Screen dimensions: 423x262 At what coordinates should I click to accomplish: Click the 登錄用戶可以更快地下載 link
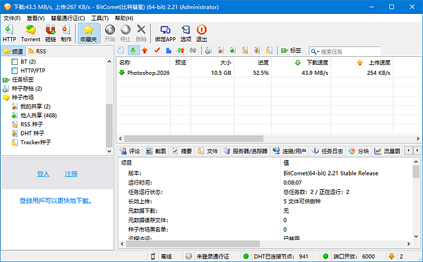[56, 200]
